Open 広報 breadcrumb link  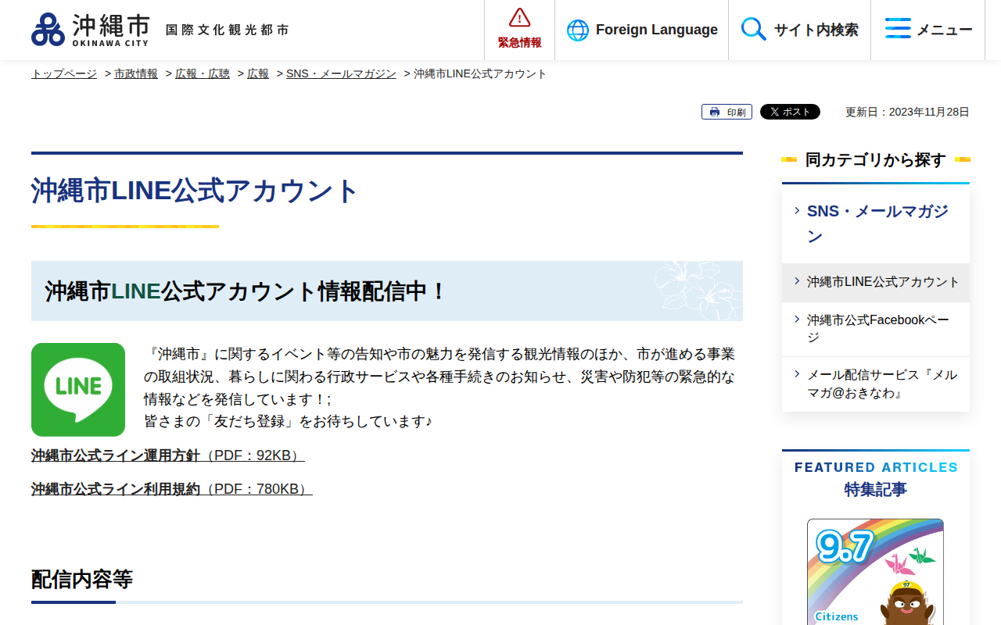(258, 73)
